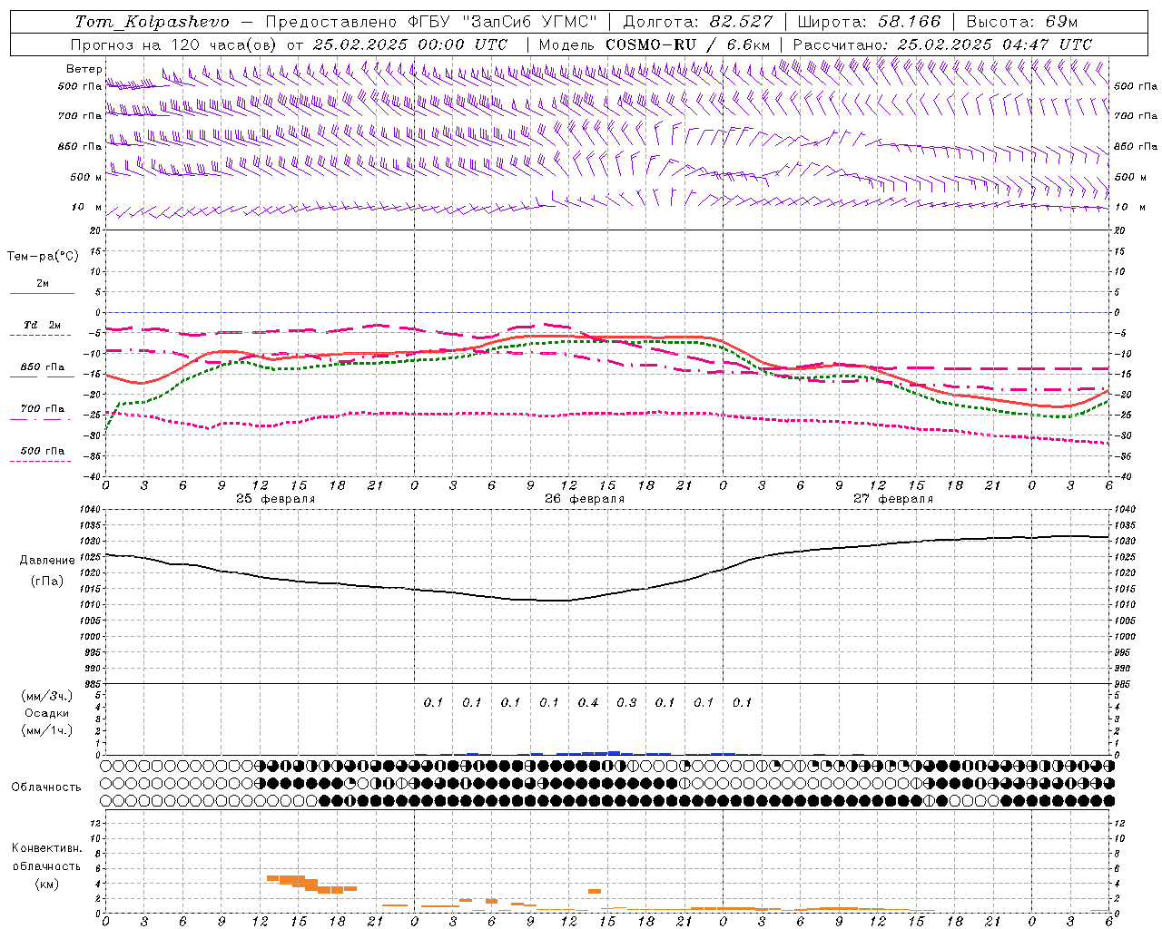
Task: Click the Тем-ра(°C) temperature panel label
Action: coord(43,257)
